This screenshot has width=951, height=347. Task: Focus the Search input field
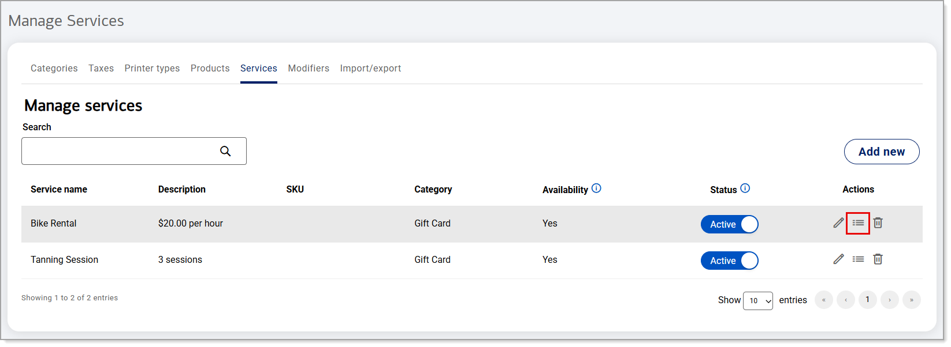pyautogui.click(x=134, y=151)
